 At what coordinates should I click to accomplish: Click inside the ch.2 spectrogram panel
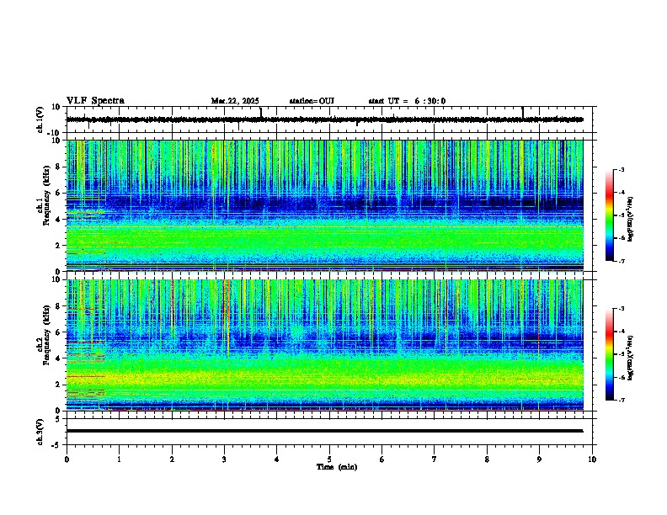coord(324,345)
